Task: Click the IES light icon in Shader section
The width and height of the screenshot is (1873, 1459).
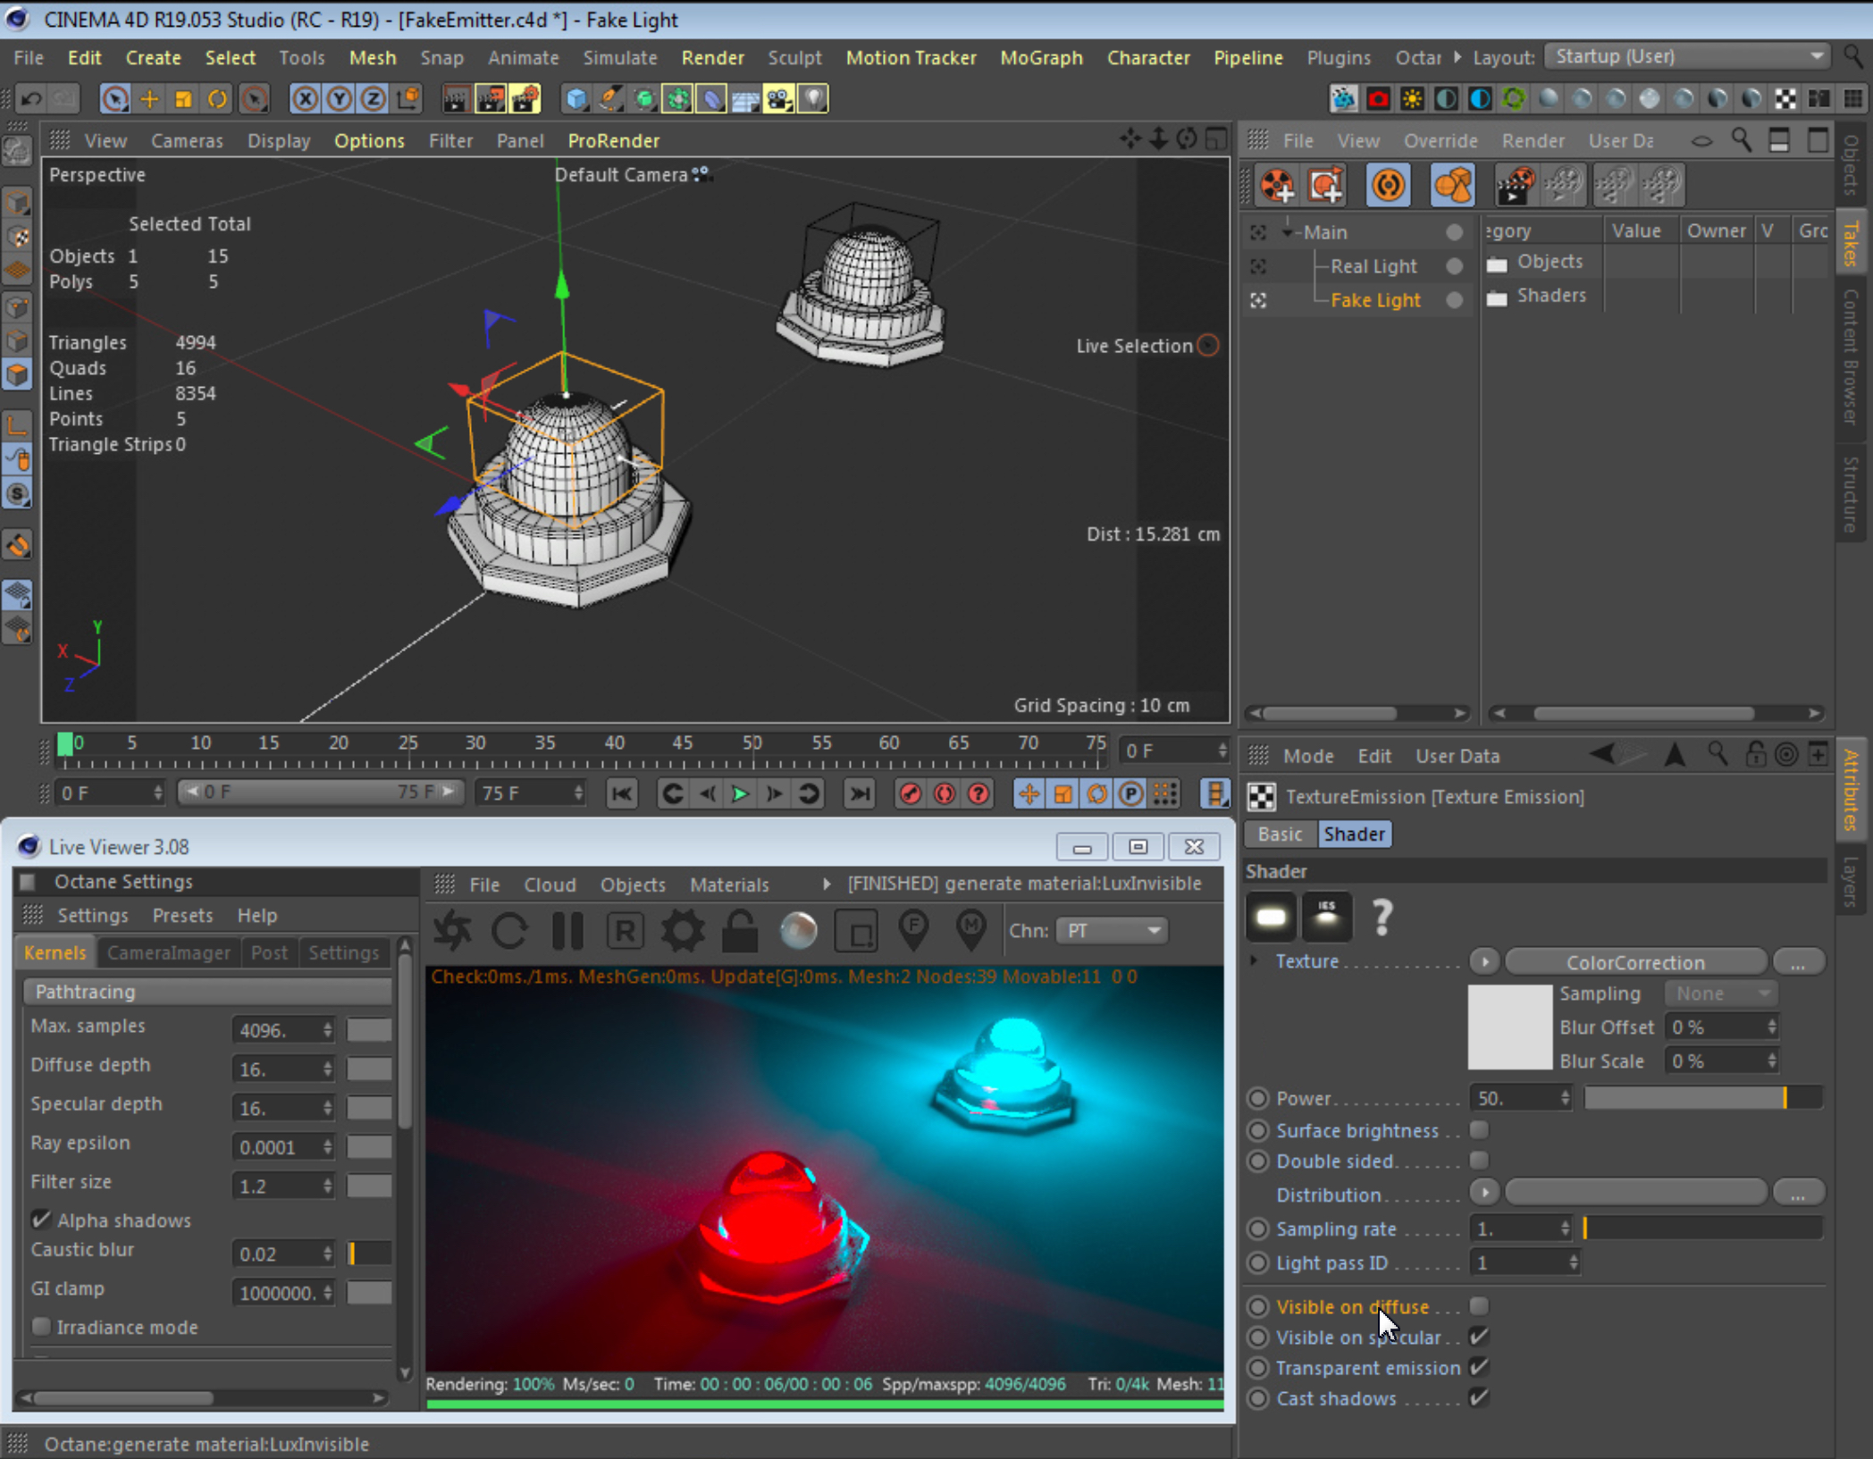Action: (x=1327, y=917)
